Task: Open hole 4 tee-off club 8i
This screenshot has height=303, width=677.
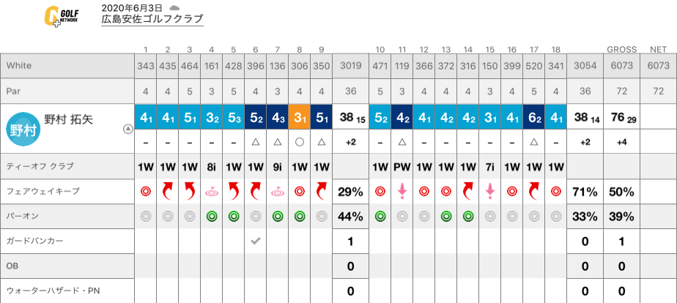Action: point(212,168)
